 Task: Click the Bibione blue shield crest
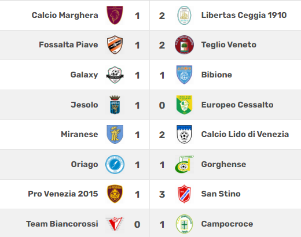point(184,75)
